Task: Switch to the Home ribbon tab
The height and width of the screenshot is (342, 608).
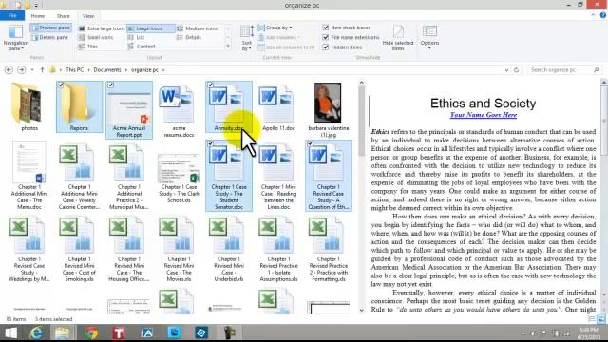Action: (38, 16)
